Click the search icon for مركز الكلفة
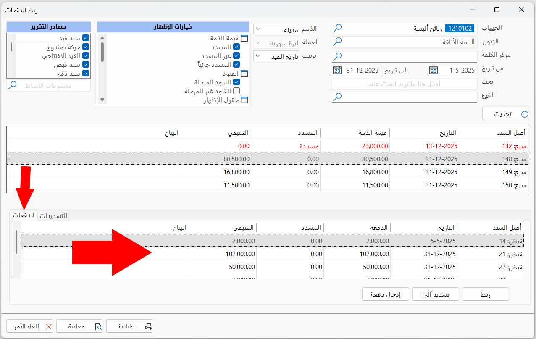This screenshot has width=536, height=339. pos(336,56)
